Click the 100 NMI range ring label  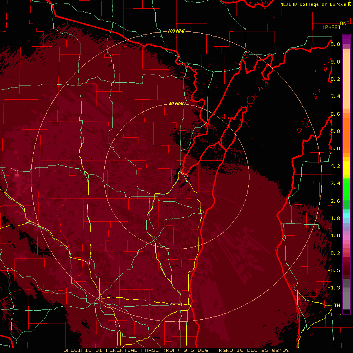pos(176,31)
